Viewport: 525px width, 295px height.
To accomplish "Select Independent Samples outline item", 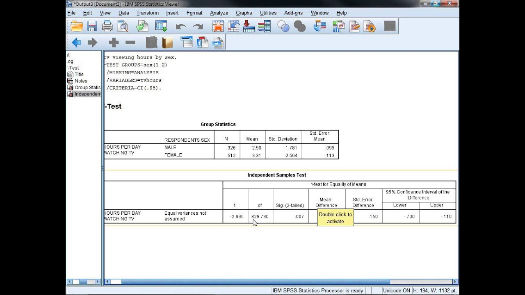I will (87, 94).
